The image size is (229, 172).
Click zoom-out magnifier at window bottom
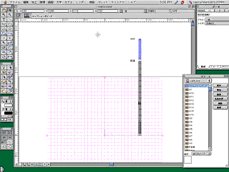(27, 164)
